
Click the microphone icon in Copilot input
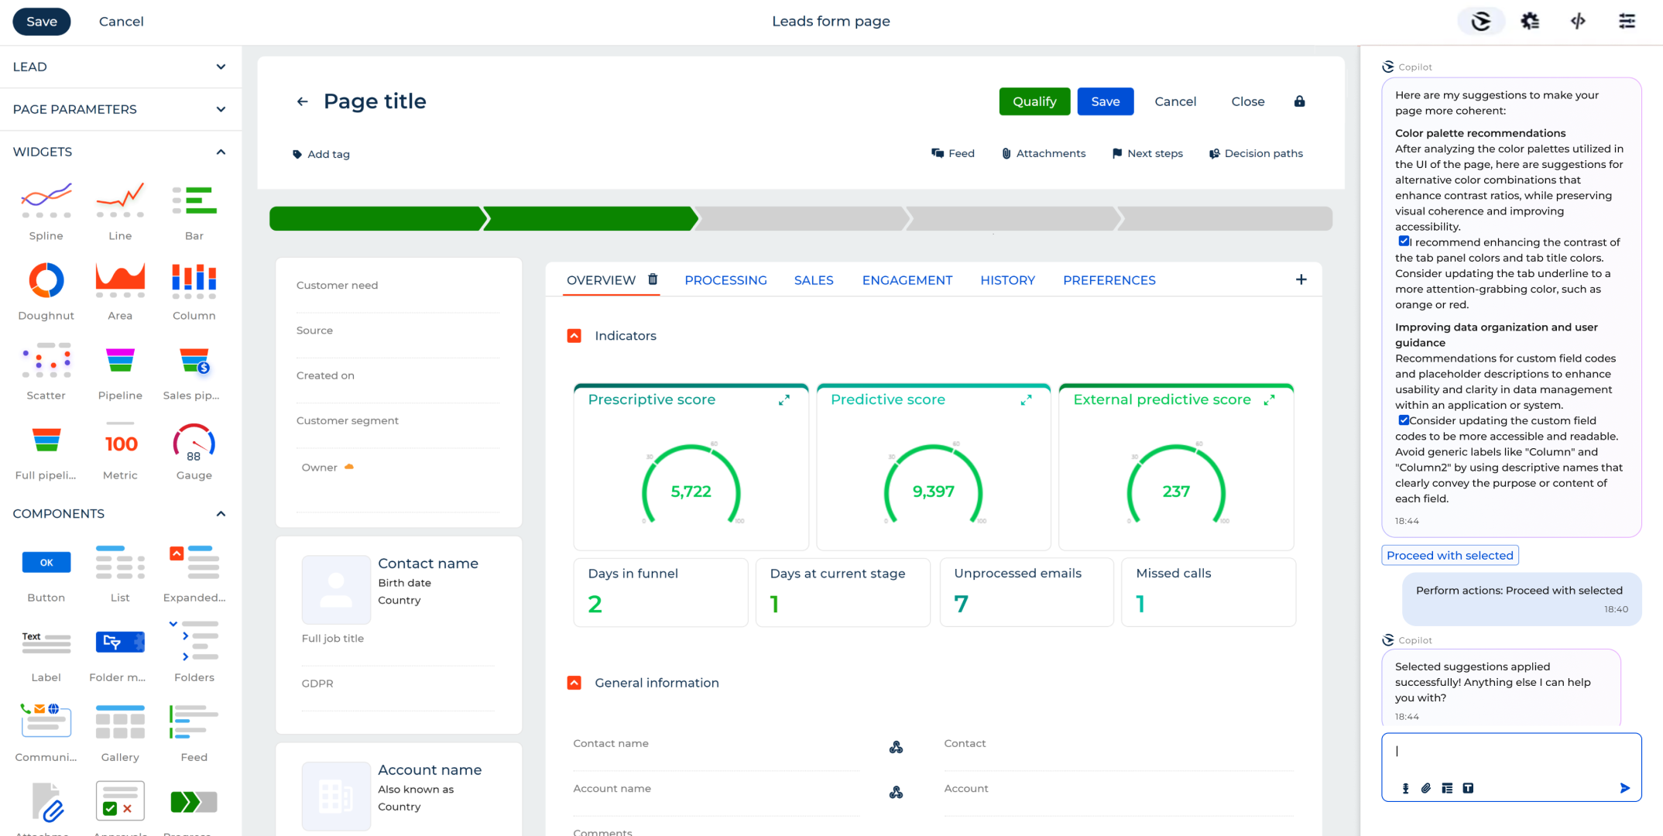[1405, 788]
